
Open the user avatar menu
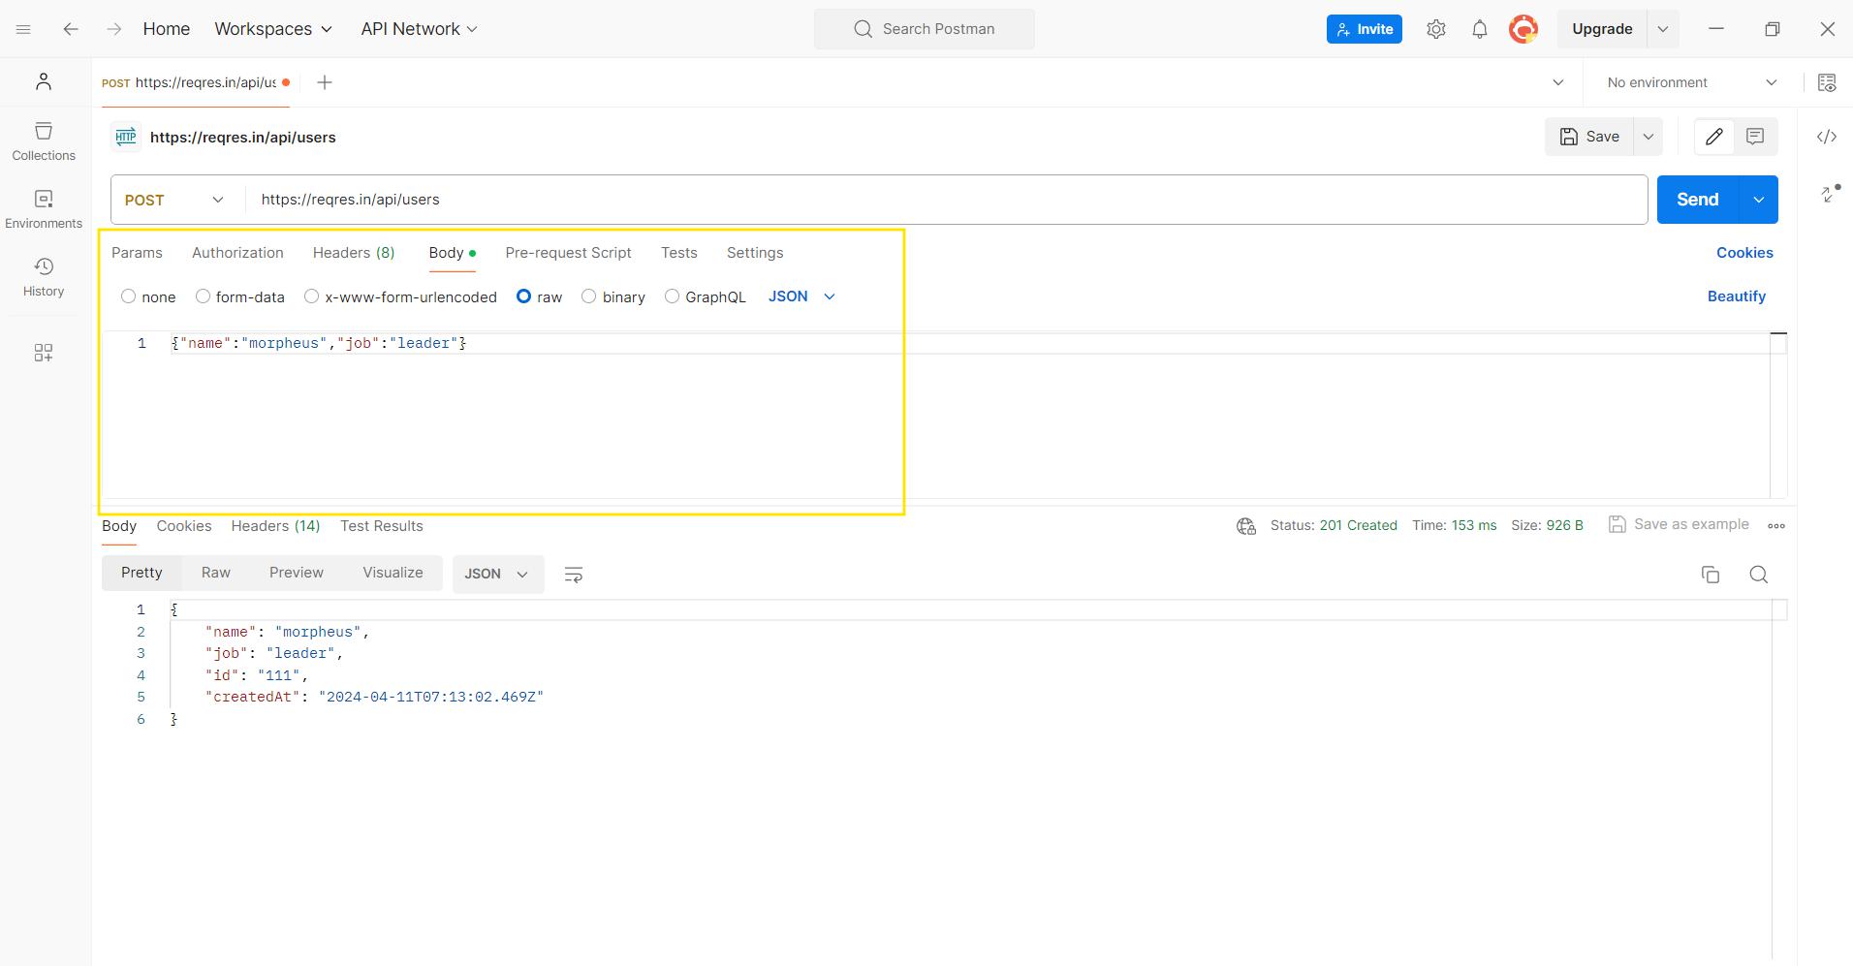1523,29
